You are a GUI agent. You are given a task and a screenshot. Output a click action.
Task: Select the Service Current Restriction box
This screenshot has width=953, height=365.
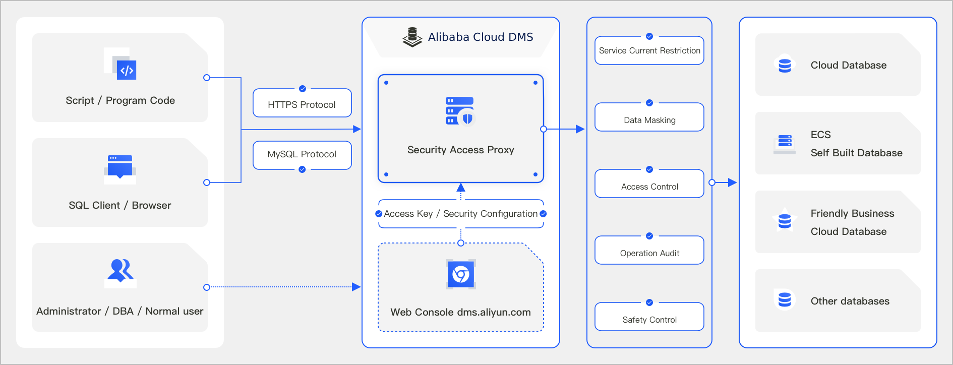(649, 50)
